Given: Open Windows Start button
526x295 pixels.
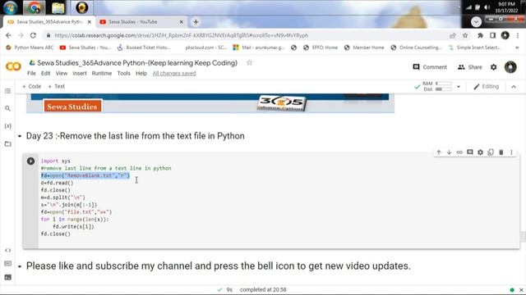Looking at the screenshot, I should [x=10, y=7].
